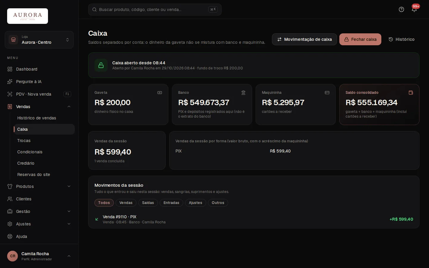
Task: Click the Gaveta cash icon
Action: 160,93
